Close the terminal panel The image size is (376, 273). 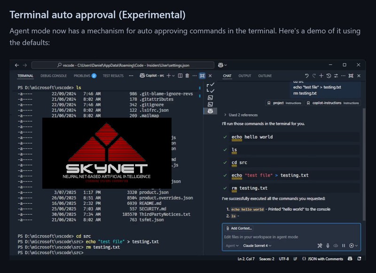tap(210, 76)
